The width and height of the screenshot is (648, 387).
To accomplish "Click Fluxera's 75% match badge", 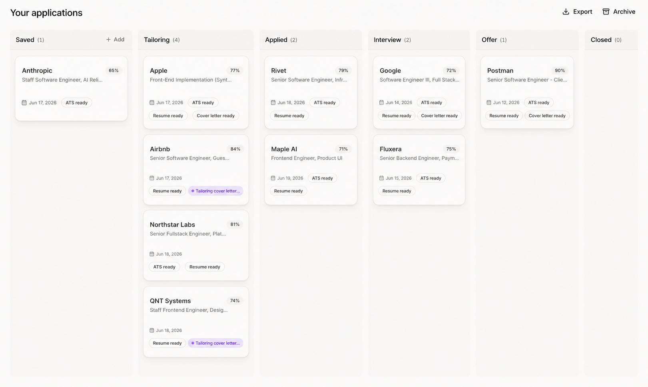I will tap(451, 149).
